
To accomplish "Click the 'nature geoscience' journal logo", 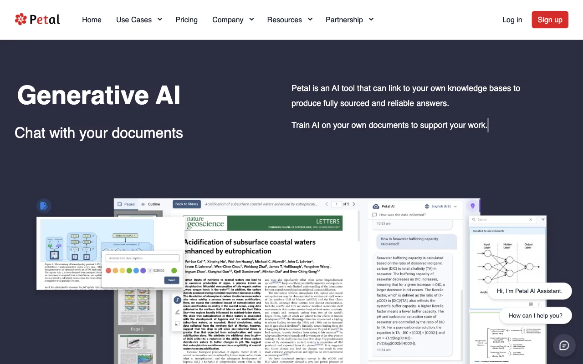I will tap(205, 222).
